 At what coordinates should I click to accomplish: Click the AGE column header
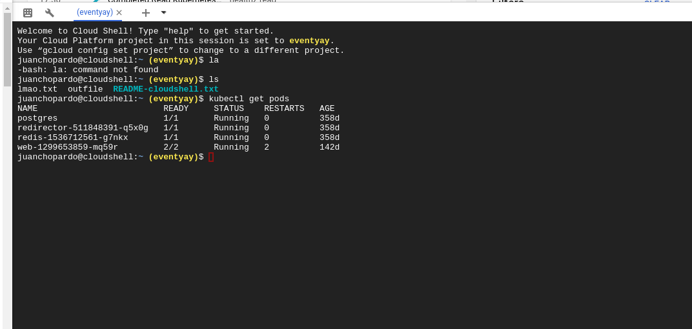coord(327,108)
